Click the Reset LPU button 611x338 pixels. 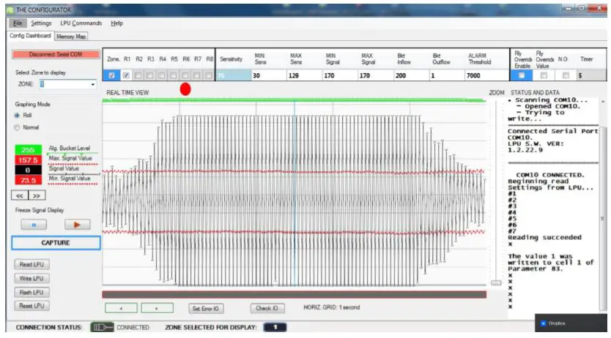click(x=32, y=306)
